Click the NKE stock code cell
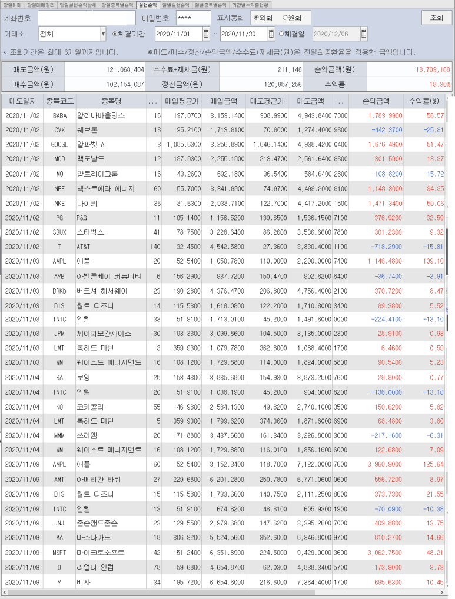 coord(59,204)
